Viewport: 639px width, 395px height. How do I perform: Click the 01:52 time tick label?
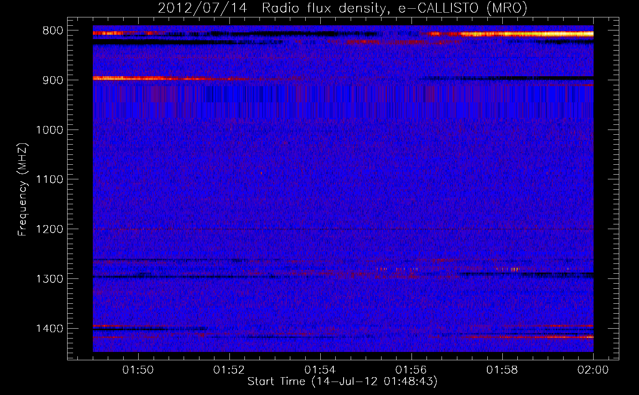pyautogui.click(x=229, y=370)
